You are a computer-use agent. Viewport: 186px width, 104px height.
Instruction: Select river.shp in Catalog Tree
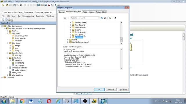(18, 55)
